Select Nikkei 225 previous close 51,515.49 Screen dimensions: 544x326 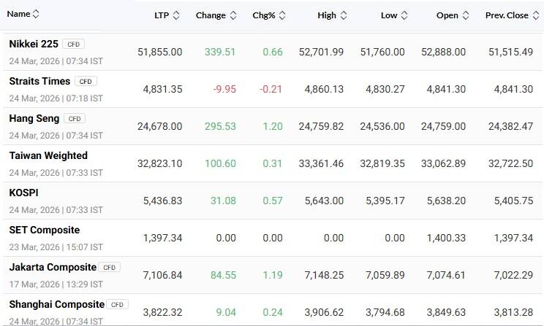510,52
